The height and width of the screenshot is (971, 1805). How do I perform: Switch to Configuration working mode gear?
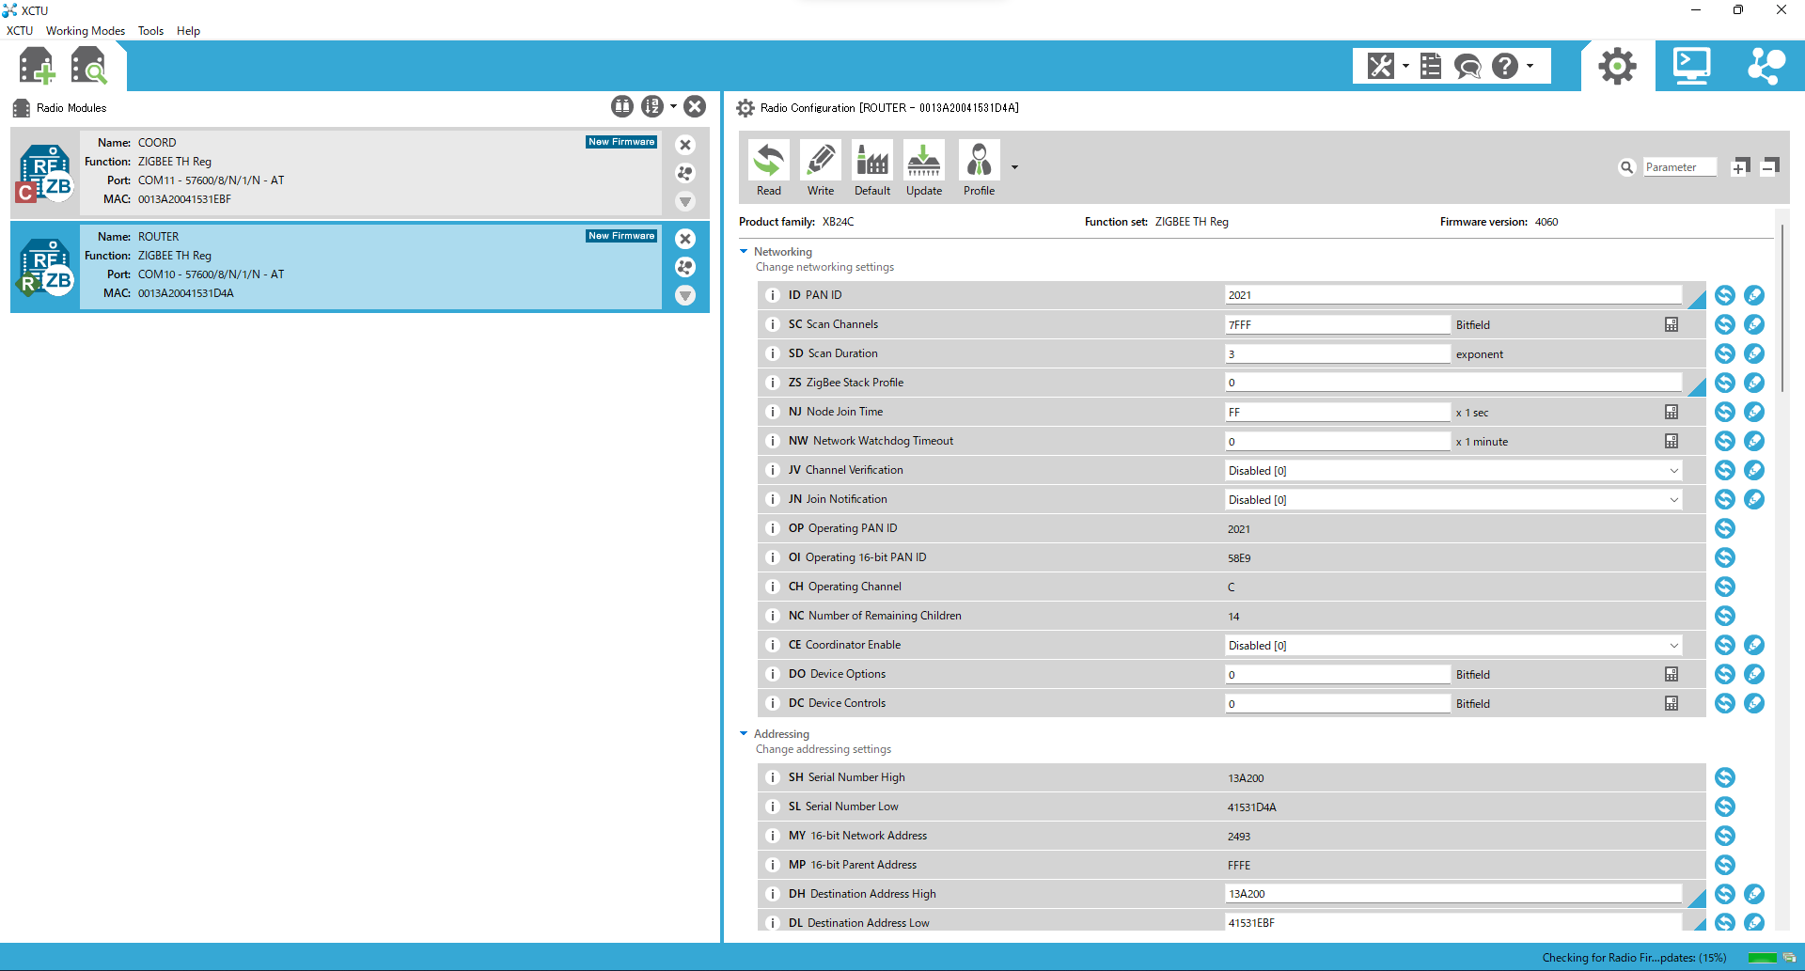click(x=1618, y=66)
